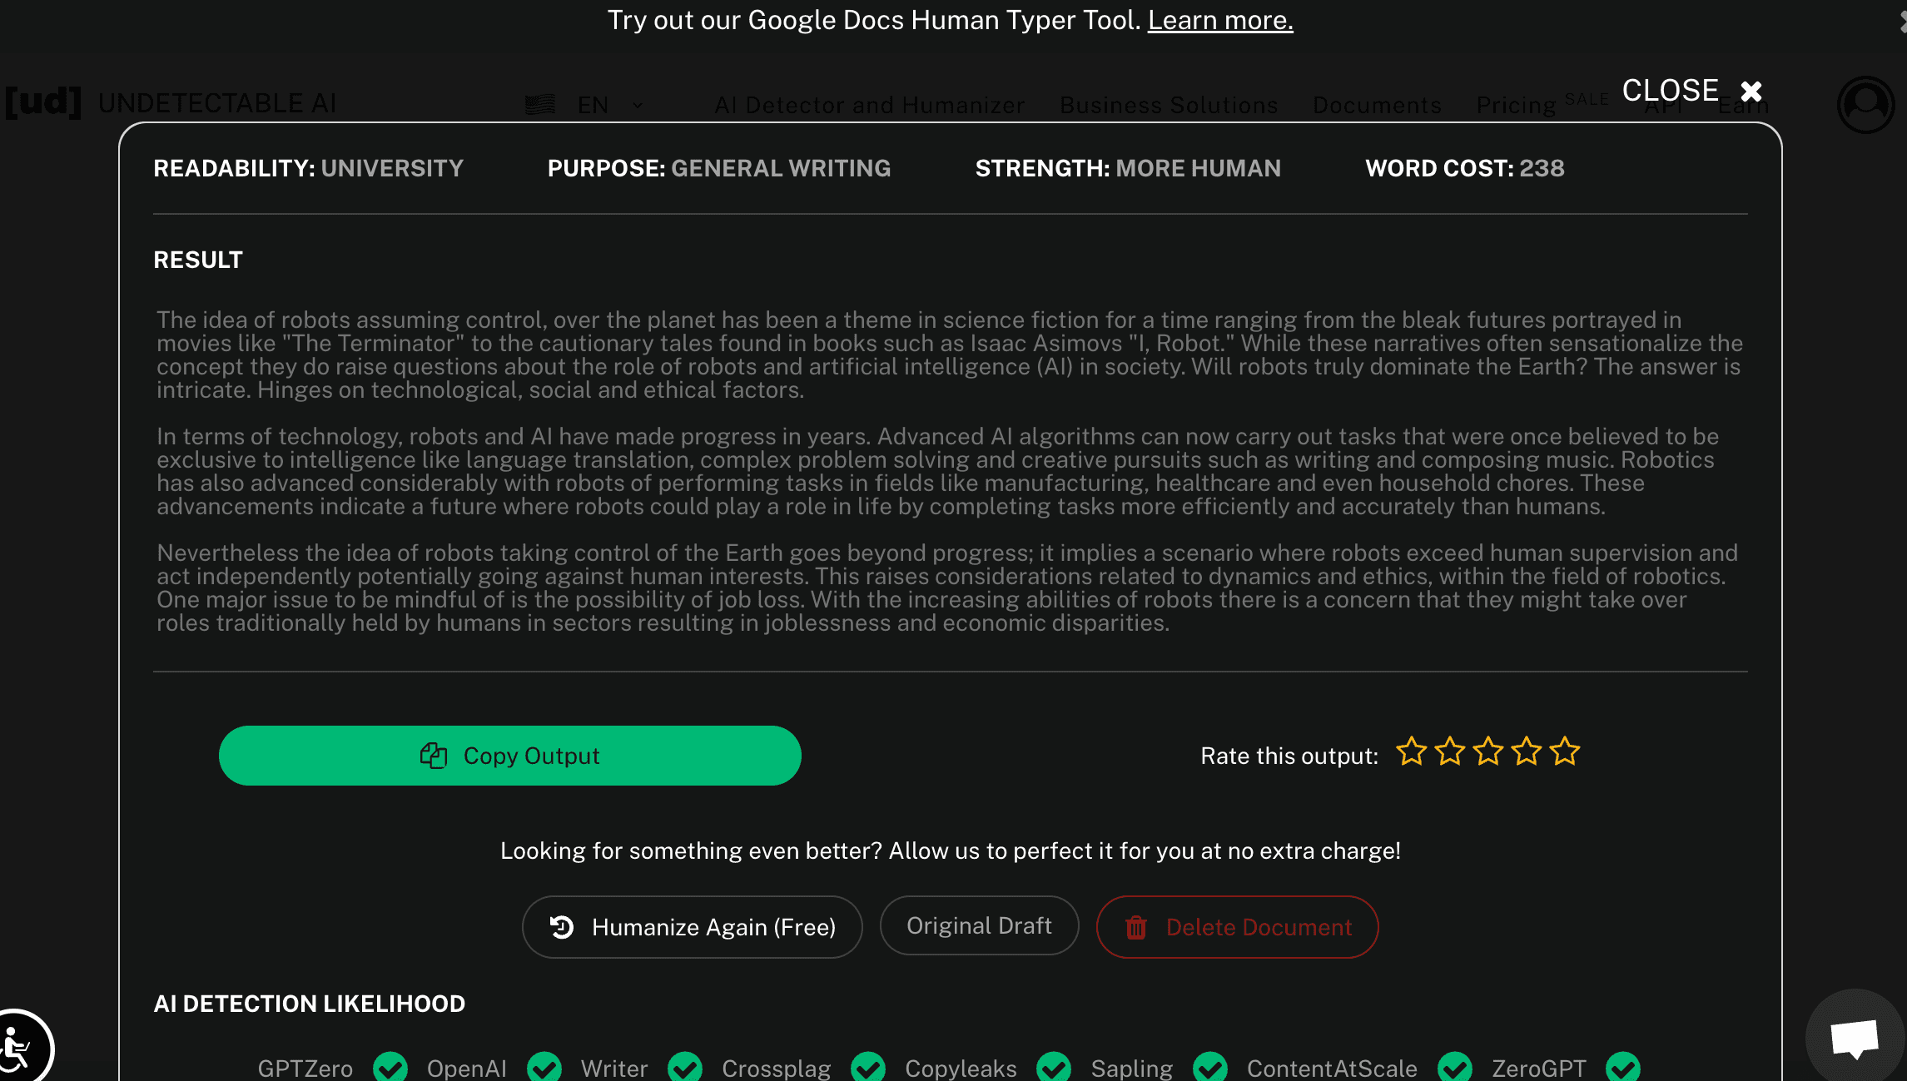The width and height of the screenshot is (1907, 1081).
Task: Rate the output three stars
Action: point(1487,751)
